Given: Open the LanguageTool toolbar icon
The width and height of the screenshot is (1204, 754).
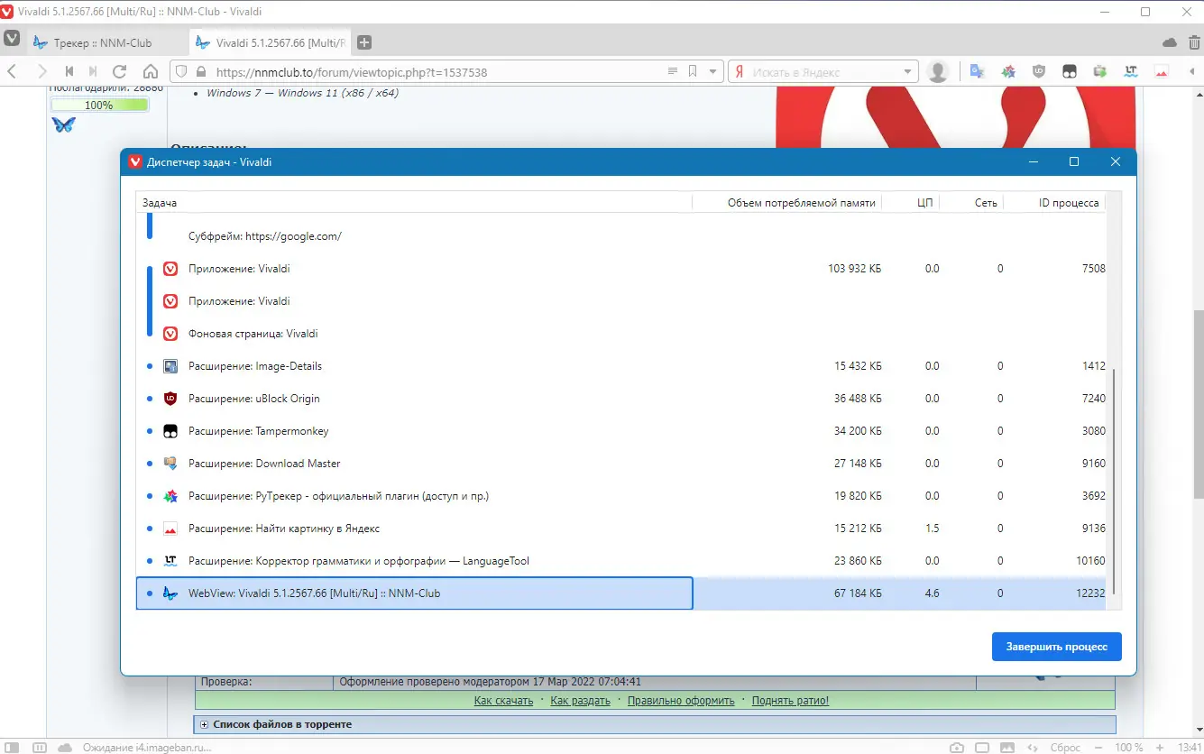Looking at the screenshot, I should [1131, 71].
